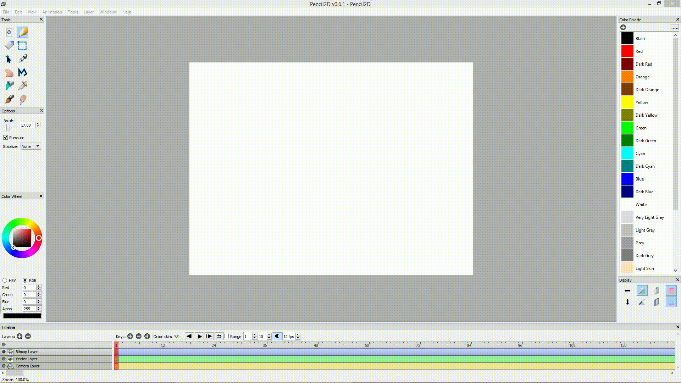Close the Color Wheel panel
Screen dimensions: 681x383
pos(41,196)
